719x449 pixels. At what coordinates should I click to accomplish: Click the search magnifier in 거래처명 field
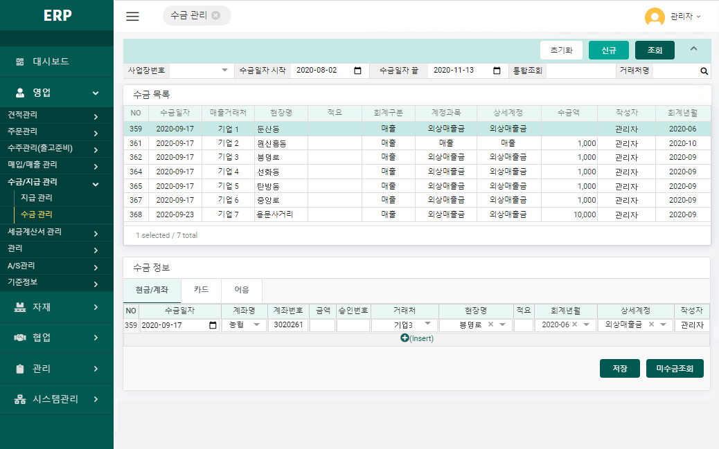point(704,71)
